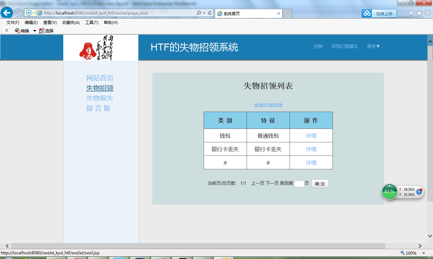Close the 系统首页 tab
This screenshot has height=259, width=433.
[279, 13]
